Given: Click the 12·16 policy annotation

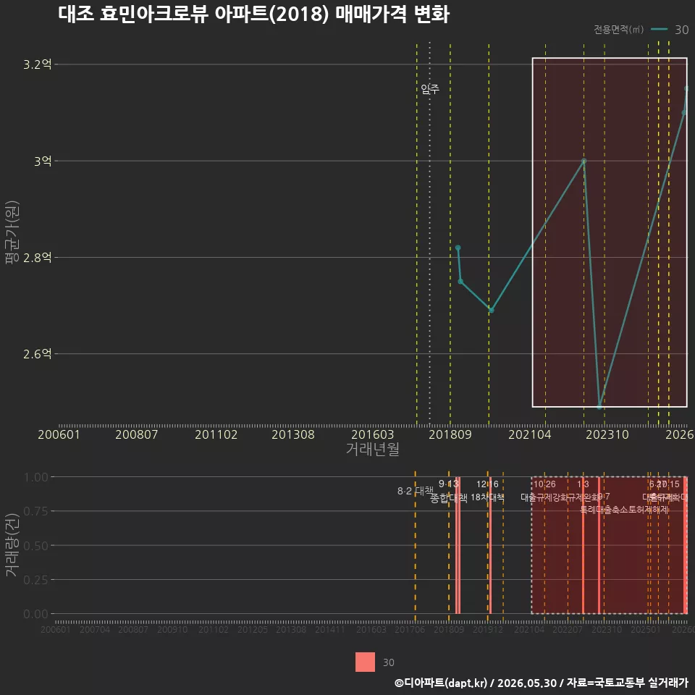Looking at the screenshot, I should (487, 484).
